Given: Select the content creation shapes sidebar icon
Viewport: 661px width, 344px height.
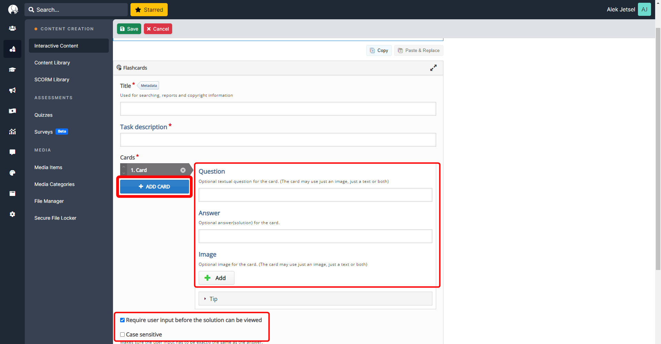Looking at the screenshot, I should click(x=12, y=49).
